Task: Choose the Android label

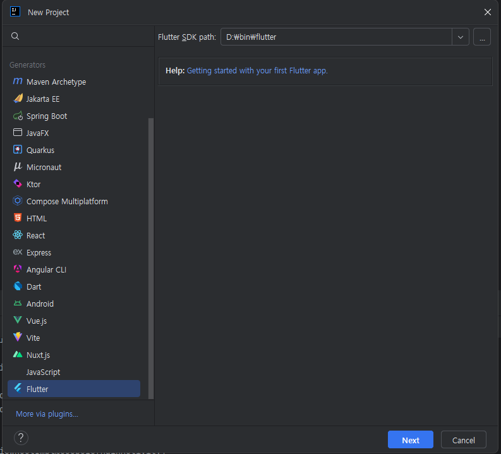Action: pyautogui.click(x=40, y=304)
